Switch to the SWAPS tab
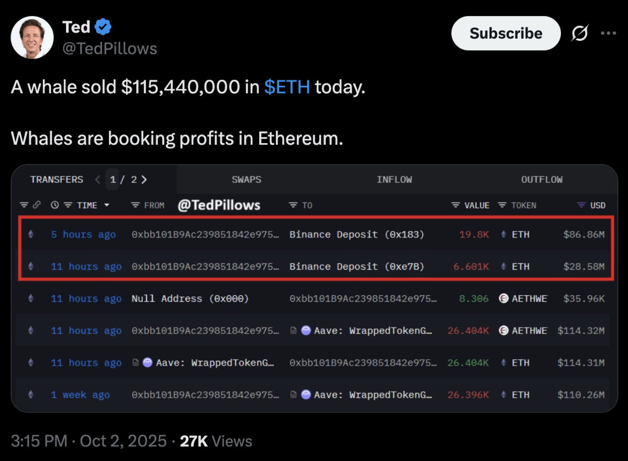Image resolution: width=628 pixels, height=461 pixels. (x=246, y=180)
